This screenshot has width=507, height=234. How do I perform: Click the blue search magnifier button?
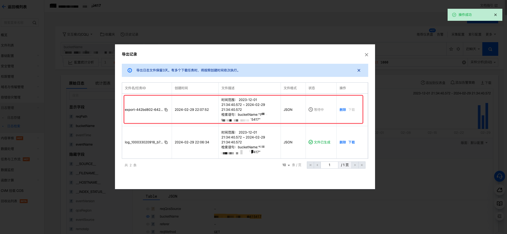(x=490, y=49)
